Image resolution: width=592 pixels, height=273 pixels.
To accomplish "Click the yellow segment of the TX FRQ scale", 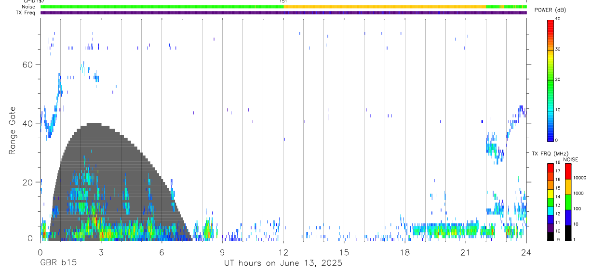I will (551, 193).
